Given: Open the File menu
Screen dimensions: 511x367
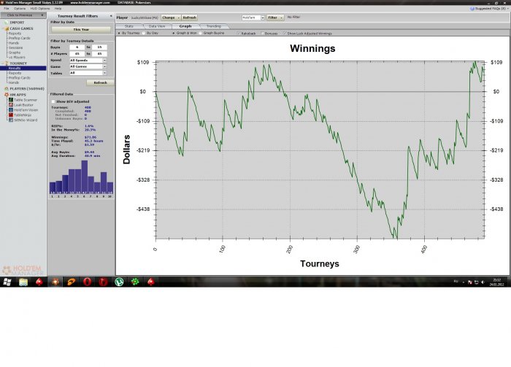Looking at the screenshot, I should coord(6,9).
